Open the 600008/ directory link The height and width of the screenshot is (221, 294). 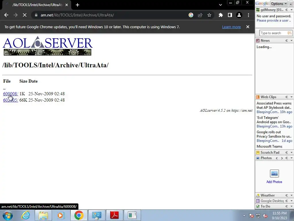click(11, 94)
